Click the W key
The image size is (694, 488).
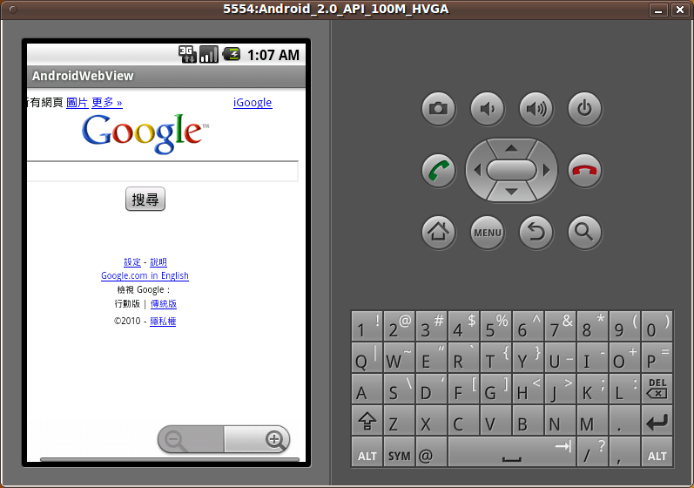399,357
